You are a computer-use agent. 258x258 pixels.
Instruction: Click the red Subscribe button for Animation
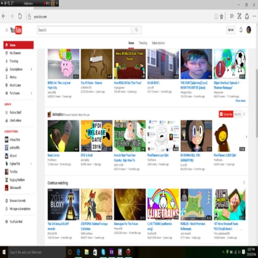pos(226,114)
